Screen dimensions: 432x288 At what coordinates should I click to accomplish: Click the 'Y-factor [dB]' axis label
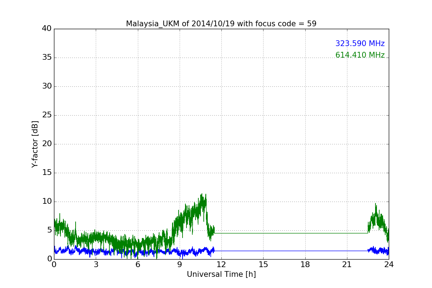click(x=35, y=144)
